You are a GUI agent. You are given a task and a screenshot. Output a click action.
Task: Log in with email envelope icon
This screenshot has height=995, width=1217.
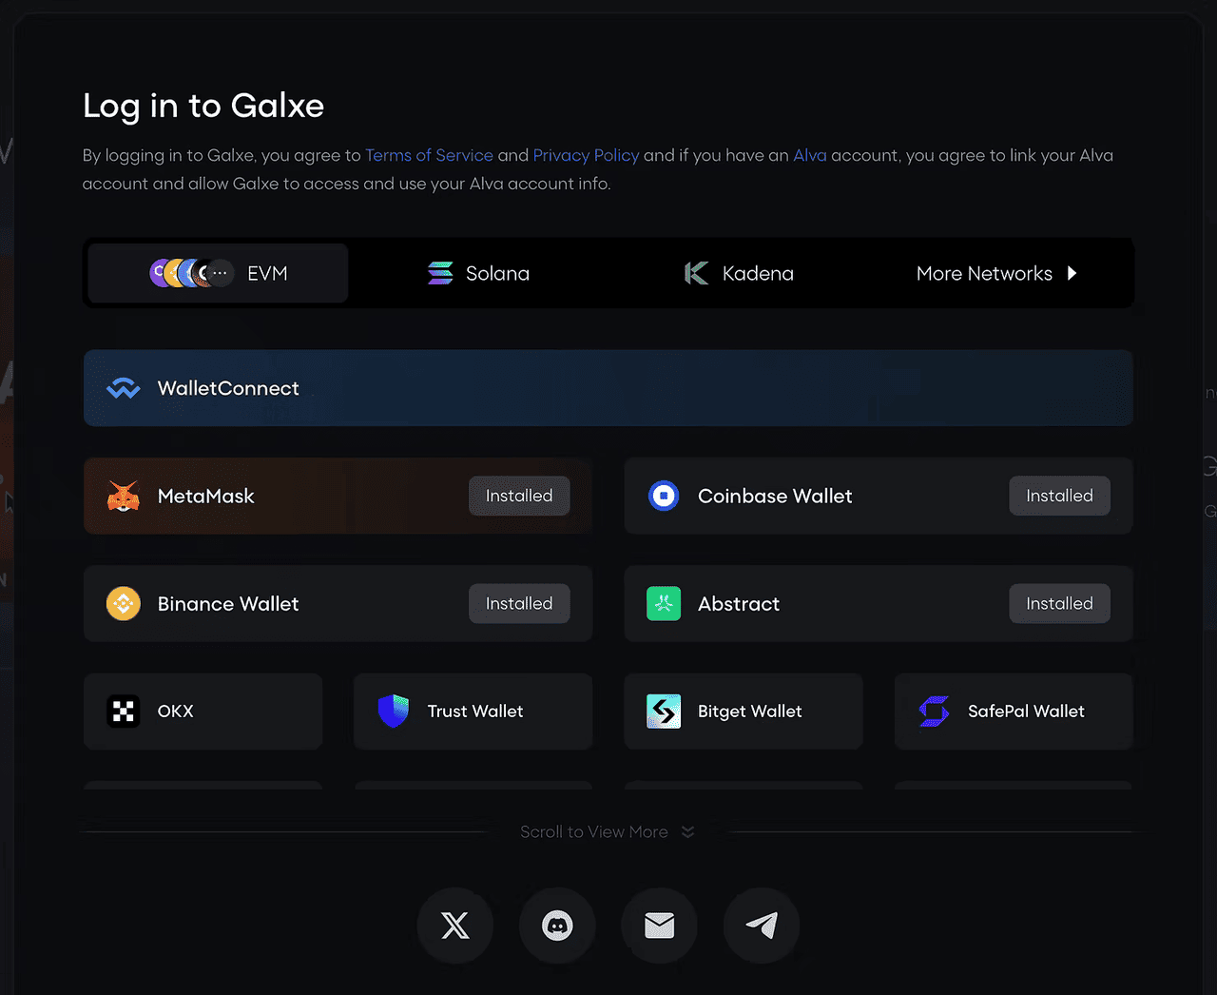pyautogui.click(x=659, y=926)
